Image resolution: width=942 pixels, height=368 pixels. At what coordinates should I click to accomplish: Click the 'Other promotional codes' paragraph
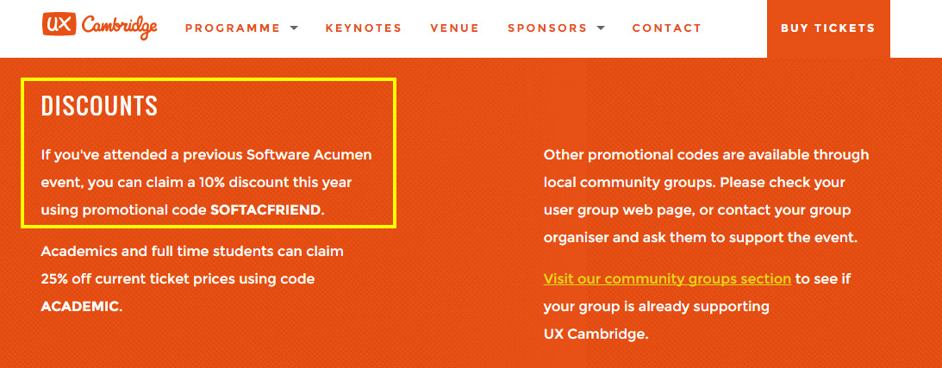706,196
